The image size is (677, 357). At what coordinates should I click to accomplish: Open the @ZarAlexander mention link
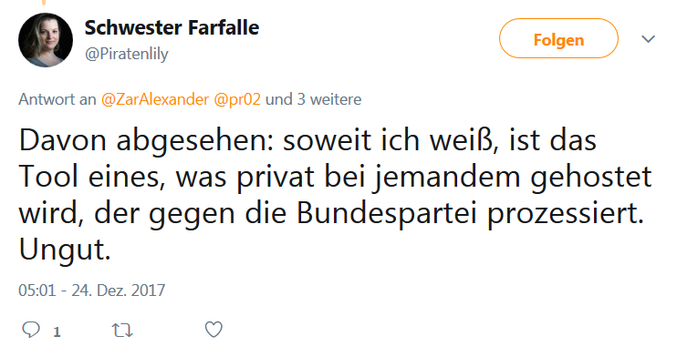[x=155, y=99]
